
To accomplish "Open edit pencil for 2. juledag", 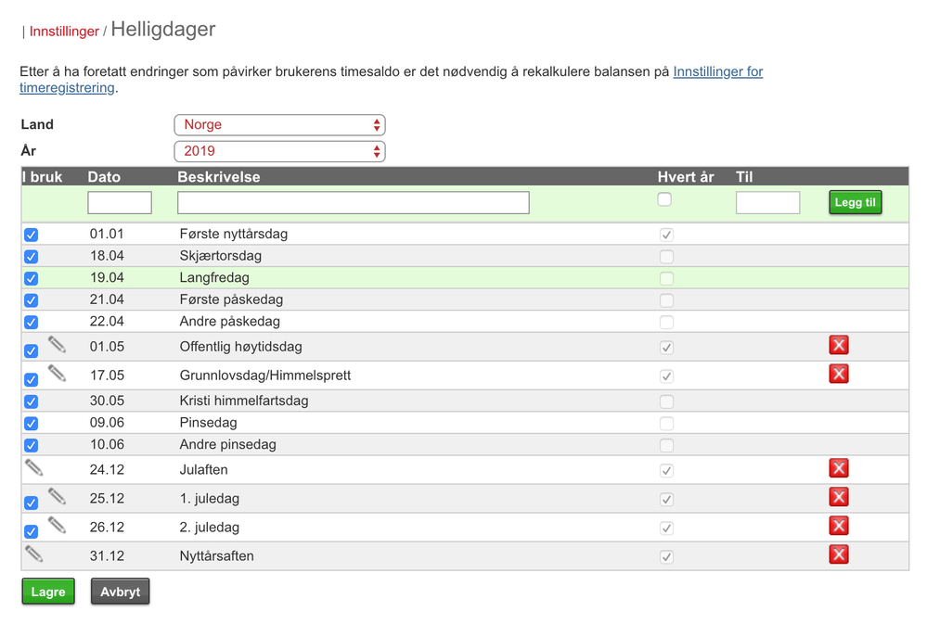I will point(57,525).
